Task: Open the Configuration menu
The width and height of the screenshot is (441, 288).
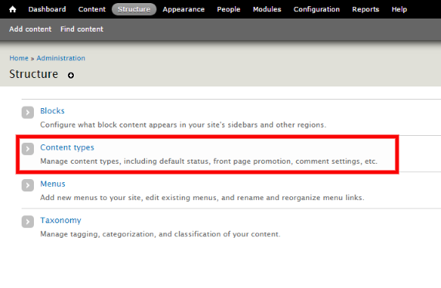Action: 317,9
